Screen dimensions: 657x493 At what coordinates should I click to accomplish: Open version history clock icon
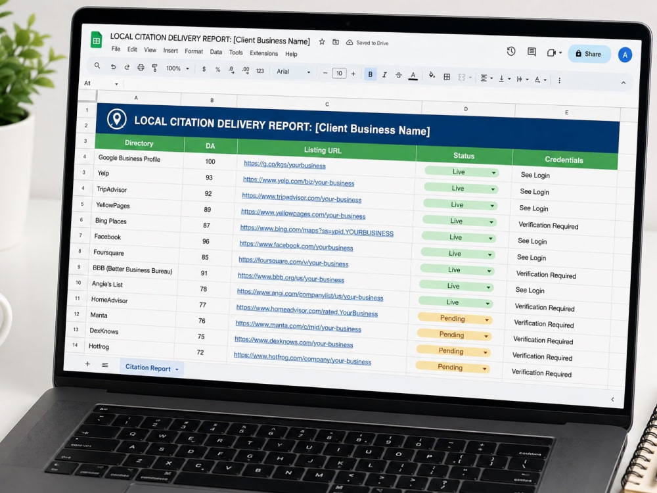(510, 51)
